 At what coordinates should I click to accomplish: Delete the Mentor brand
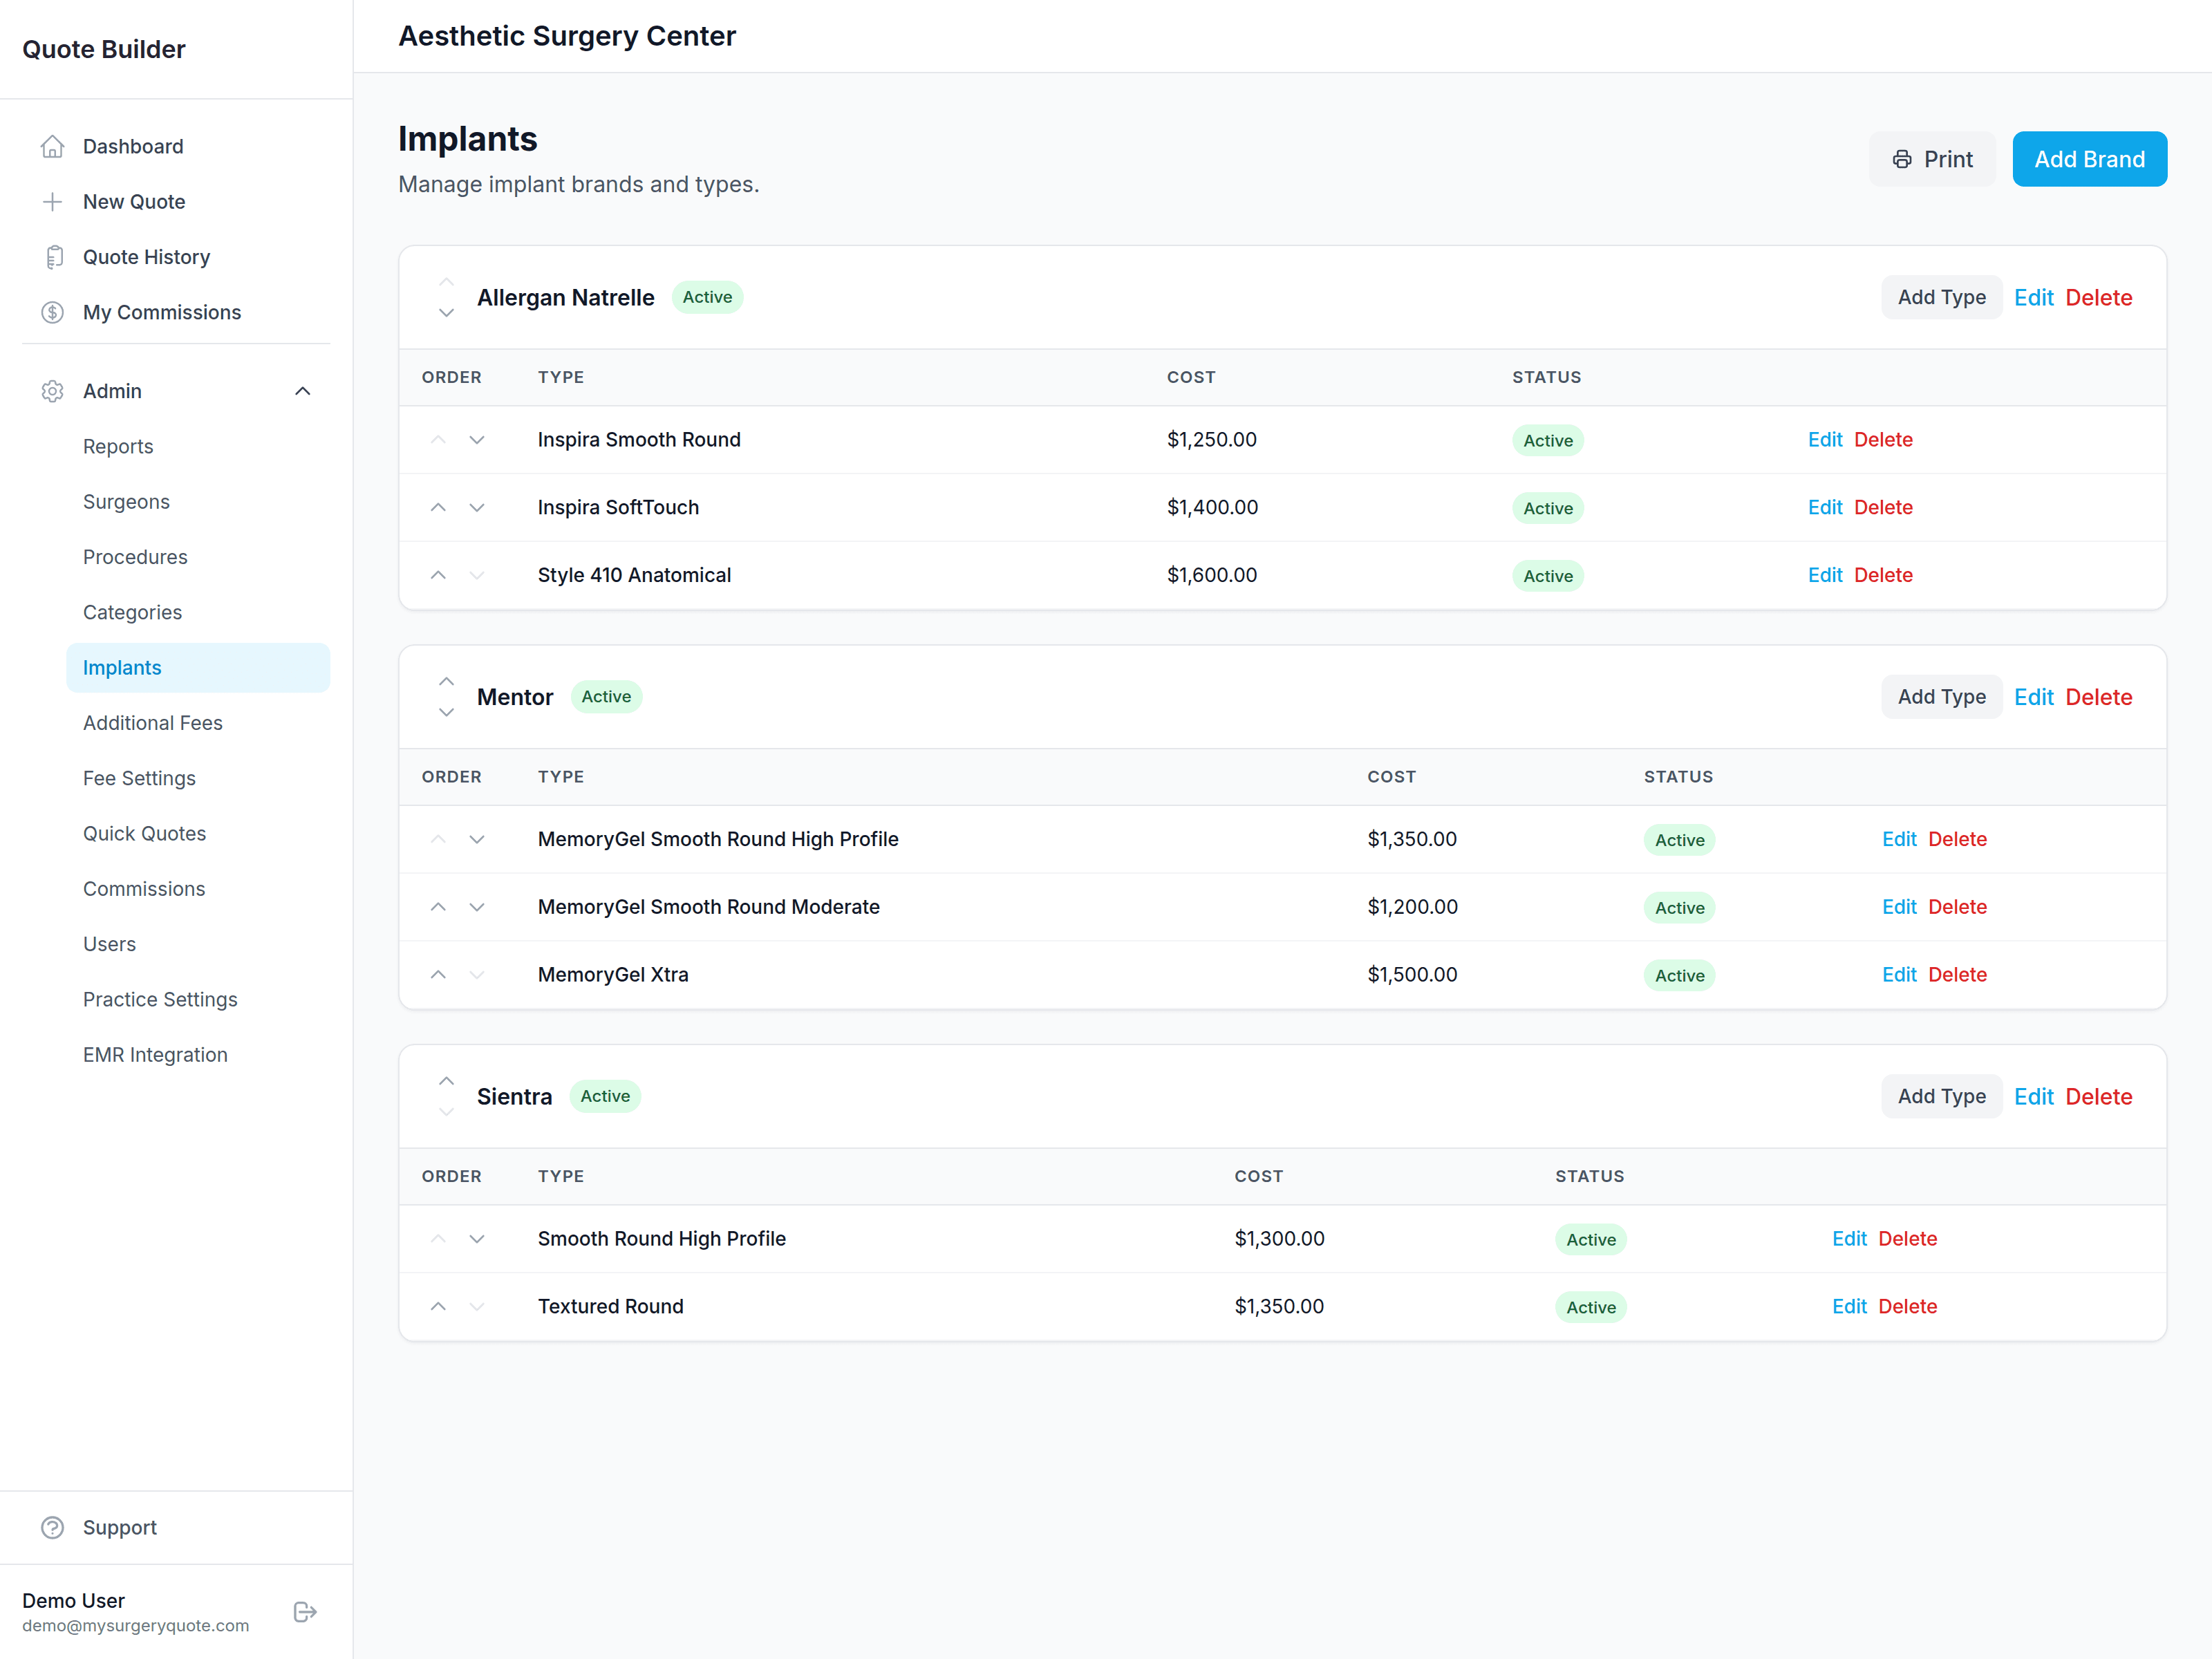coord(2098,697)
